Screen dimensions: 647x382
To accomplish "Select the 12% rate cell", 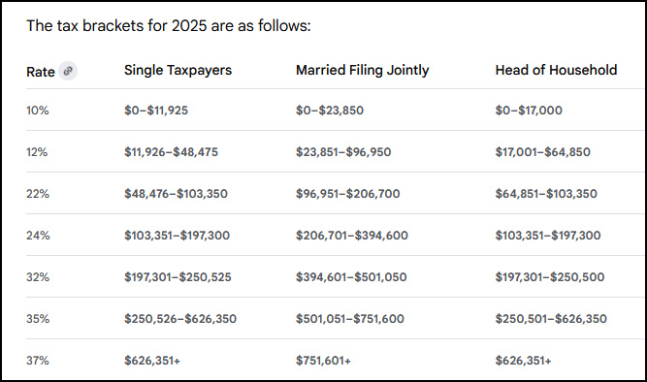I will (x=37, y=152).
